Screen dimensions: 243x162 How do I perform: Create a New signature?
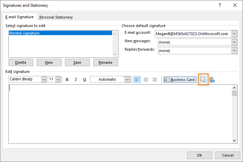click(x=49, y=62)
